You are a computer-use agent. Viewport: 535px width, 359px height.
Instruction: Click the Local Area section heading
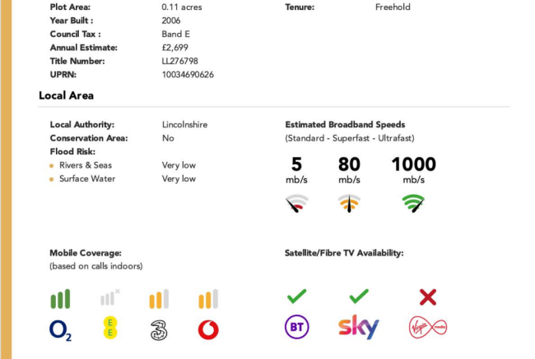[66, 96]
